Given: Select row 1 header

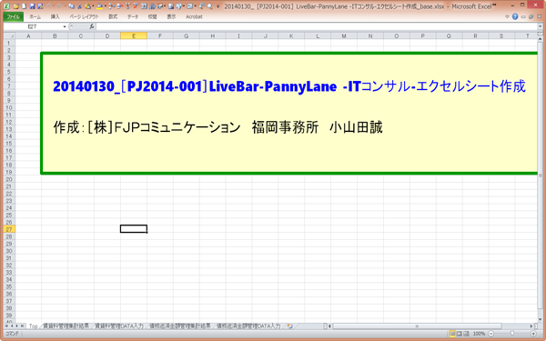Looking at the screenshot, I should pyautogui.click(x=9, y=43).
